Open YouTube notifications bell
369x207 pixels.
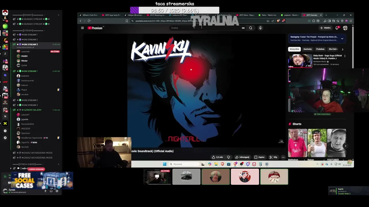[x=337, y=28]
